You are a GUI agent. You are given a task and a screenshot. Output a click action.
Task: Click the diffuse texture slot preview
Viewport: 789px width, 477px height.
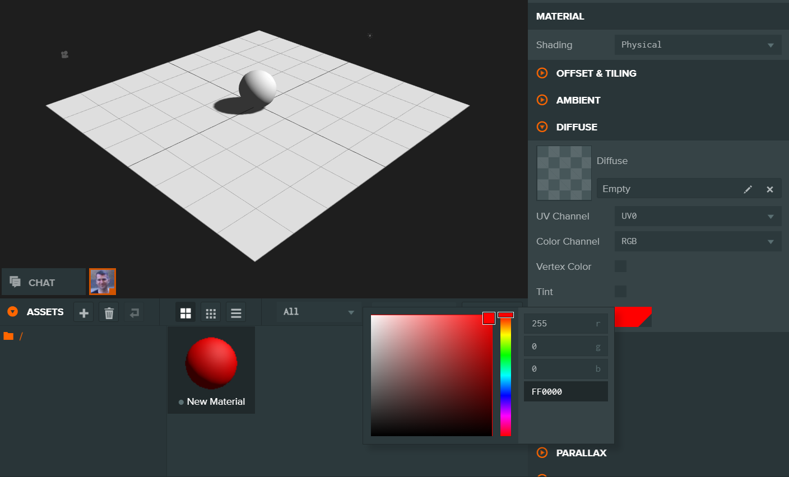[564, 173]
